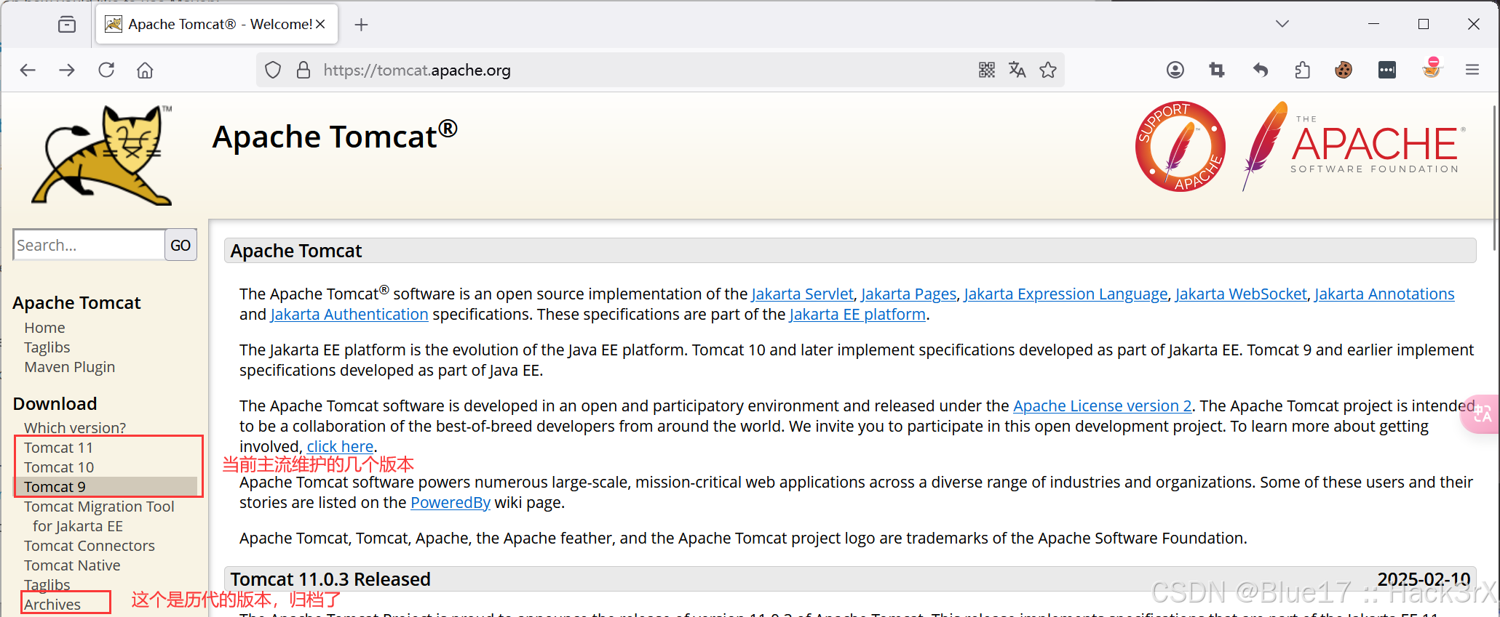Follow the Jakarta Pages link
The width and height of the screenshot is (1500, 617).
pos(909,294)
